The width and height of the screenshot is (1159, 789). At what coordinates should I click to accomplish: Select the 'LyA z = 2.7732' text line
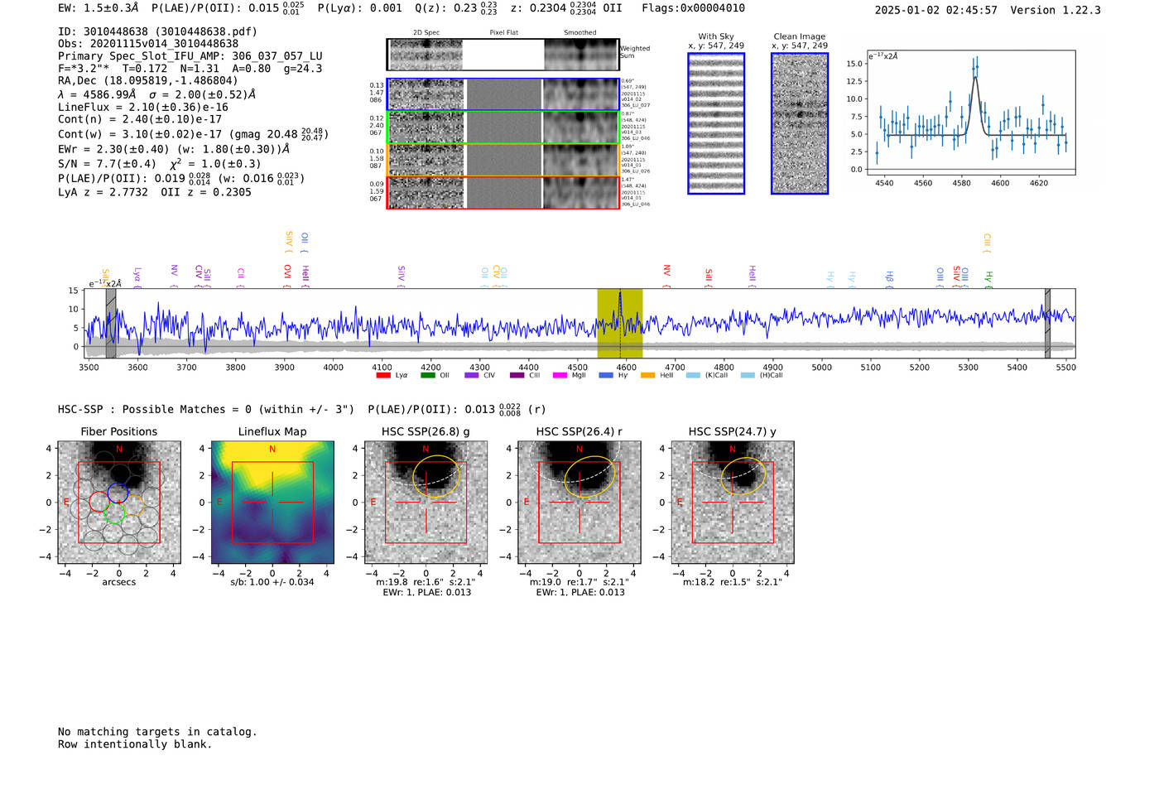pyautogui.click(x=103, y=192)
